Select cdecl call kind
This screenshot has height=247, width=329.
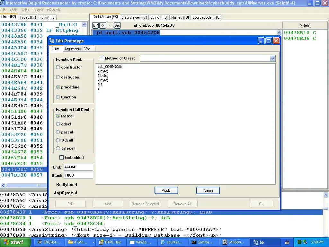(x=58, y=124)
